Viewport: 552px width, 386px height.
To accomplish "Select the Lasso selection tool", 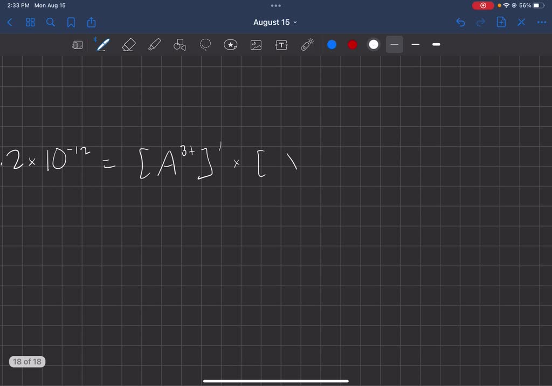I will (x=205, y=45).
